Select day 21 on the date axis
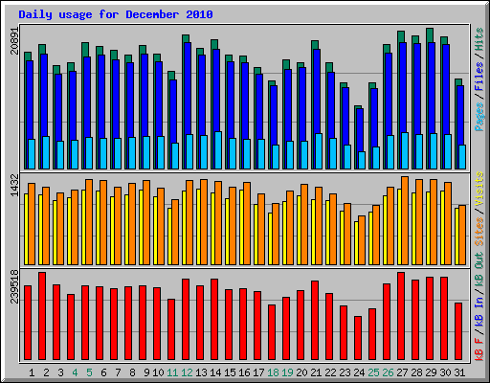The width and height of the screenshot is (490, 383). [x=316, y=372]
